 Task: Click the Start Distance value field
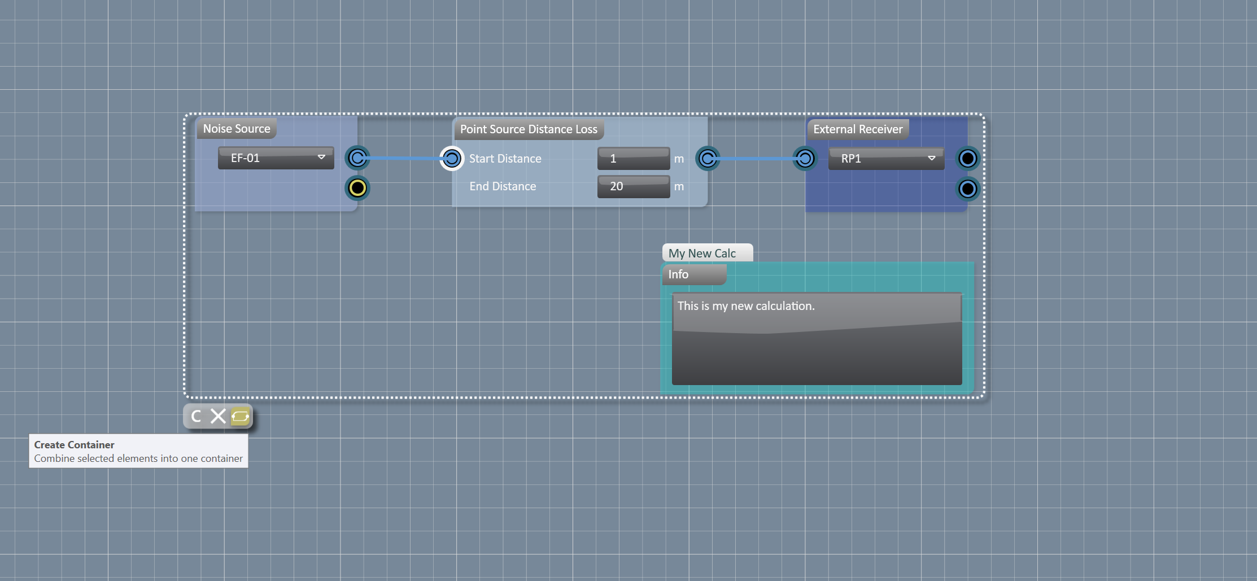point(633,159)
